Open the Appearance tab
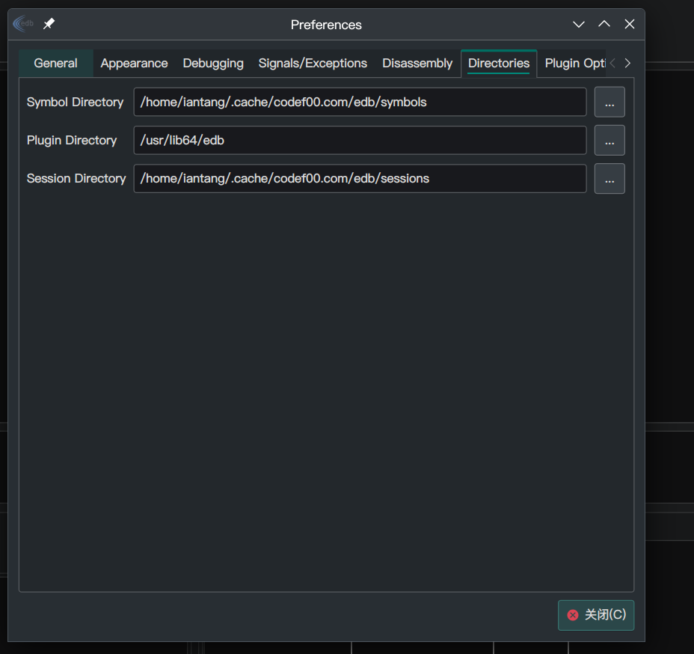This screenshot has height=654, width=694. click(134, 64)
